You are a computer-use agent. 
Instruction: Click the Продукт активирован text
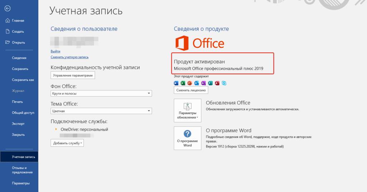click(199, 62)
